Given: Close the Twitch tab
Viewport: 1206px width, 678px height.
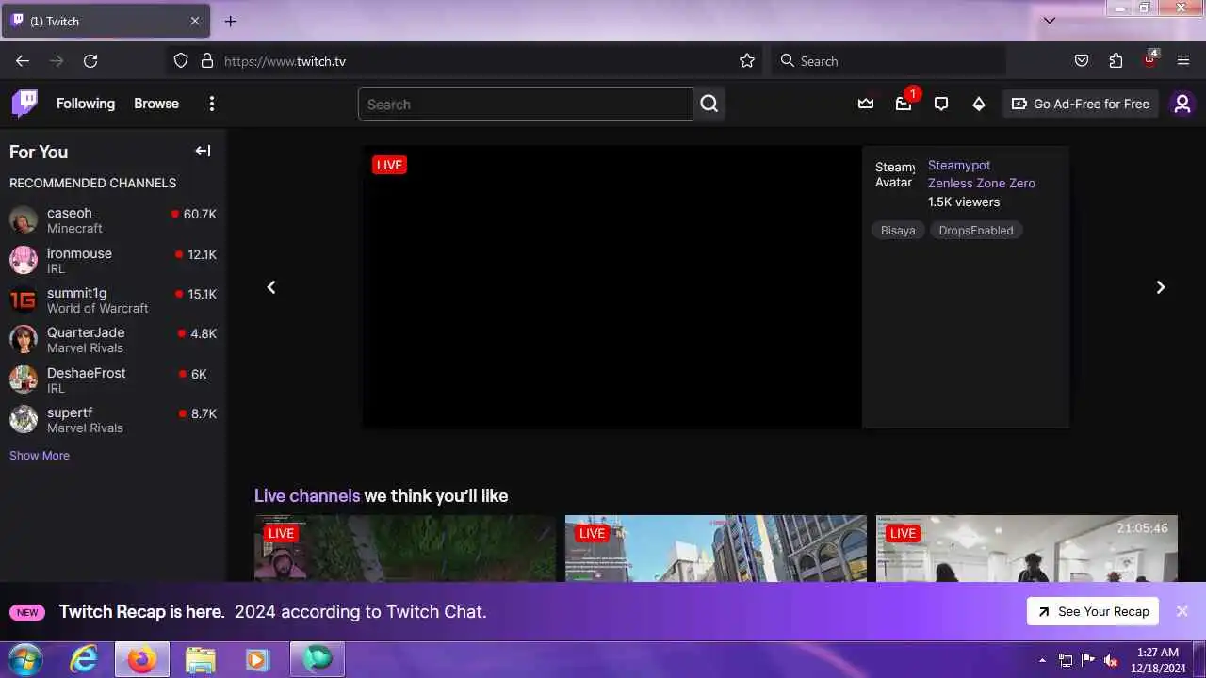Looking at the screenshot, I should pyautogui.click(x=195, y=21).
